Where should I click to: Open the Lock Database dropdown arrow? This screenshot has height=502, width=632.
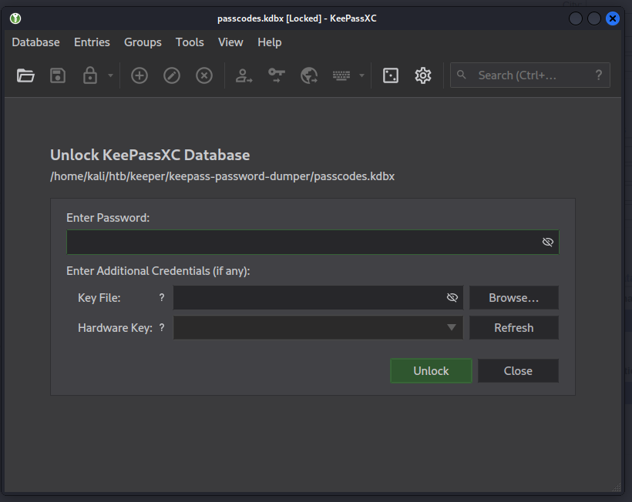click(110, 75)
